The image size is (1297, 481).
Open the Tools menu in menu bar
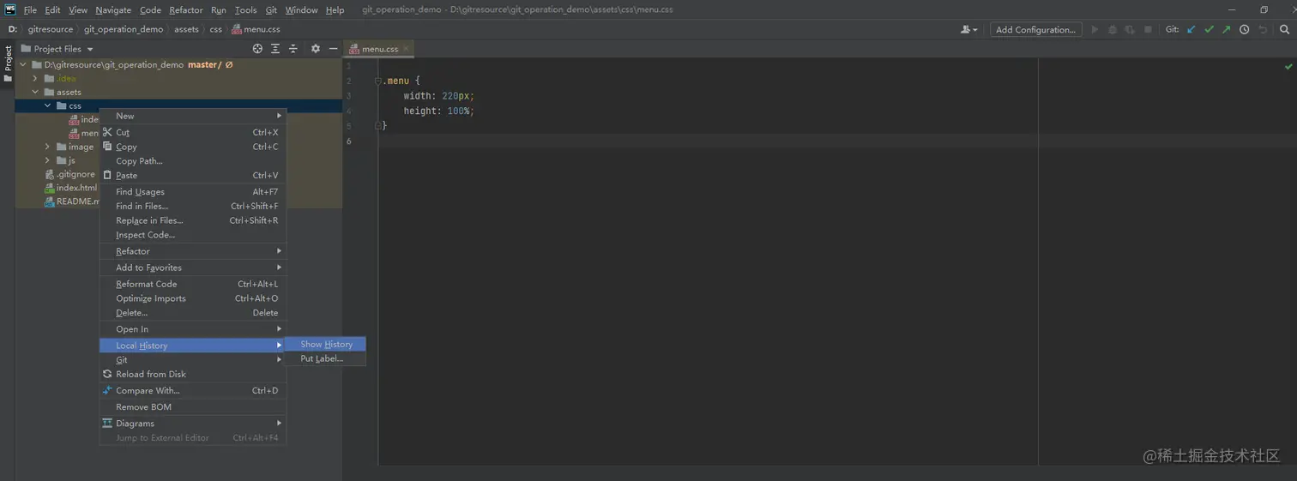(245, 10)
